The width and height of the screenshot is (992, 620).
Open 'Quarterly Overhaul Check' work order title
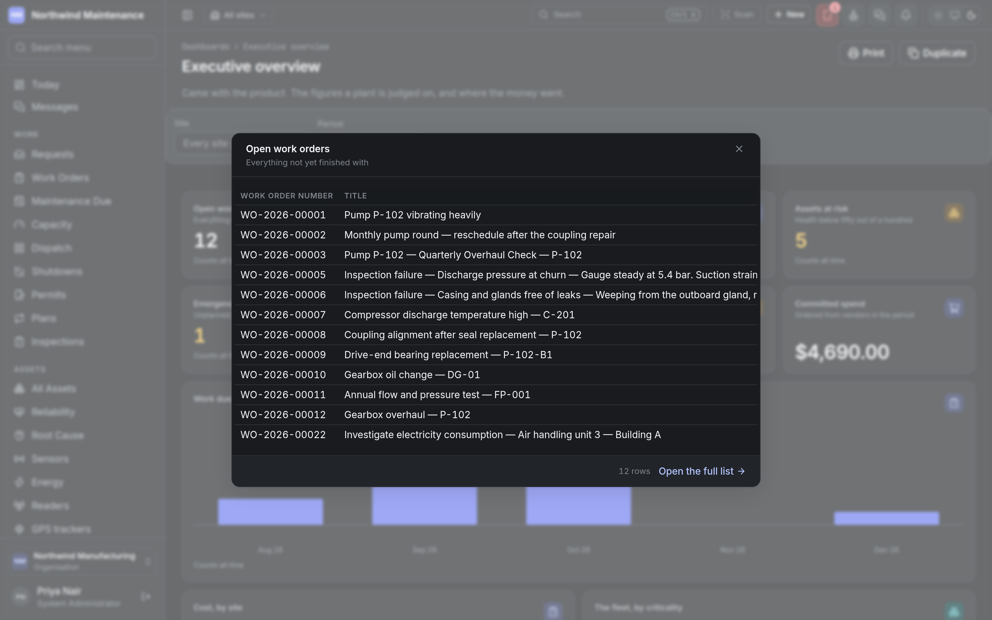pos(463,255)
